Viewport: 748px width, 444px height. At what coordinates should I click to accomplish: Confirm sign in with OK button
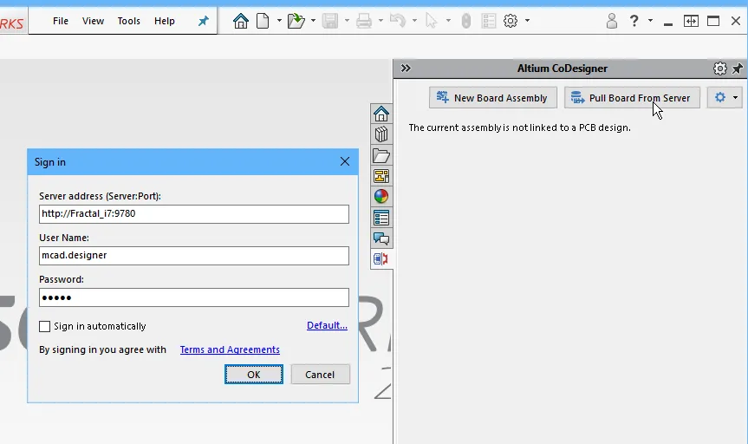pyautogui.click(x=254, y=375)
